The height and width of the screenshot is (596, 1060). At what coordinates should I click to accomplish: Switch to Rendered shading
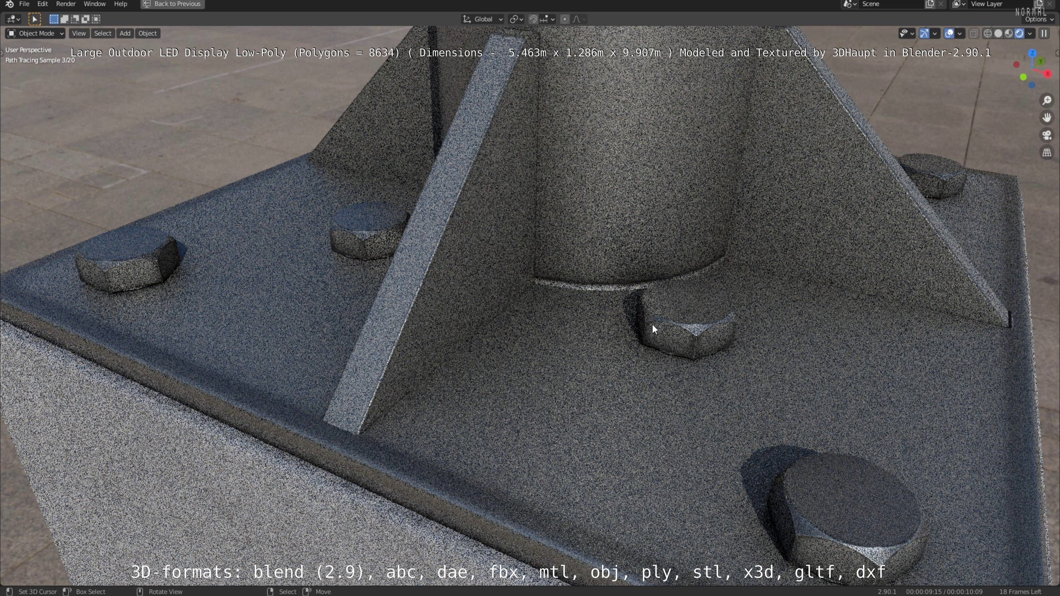point(1019,33)
